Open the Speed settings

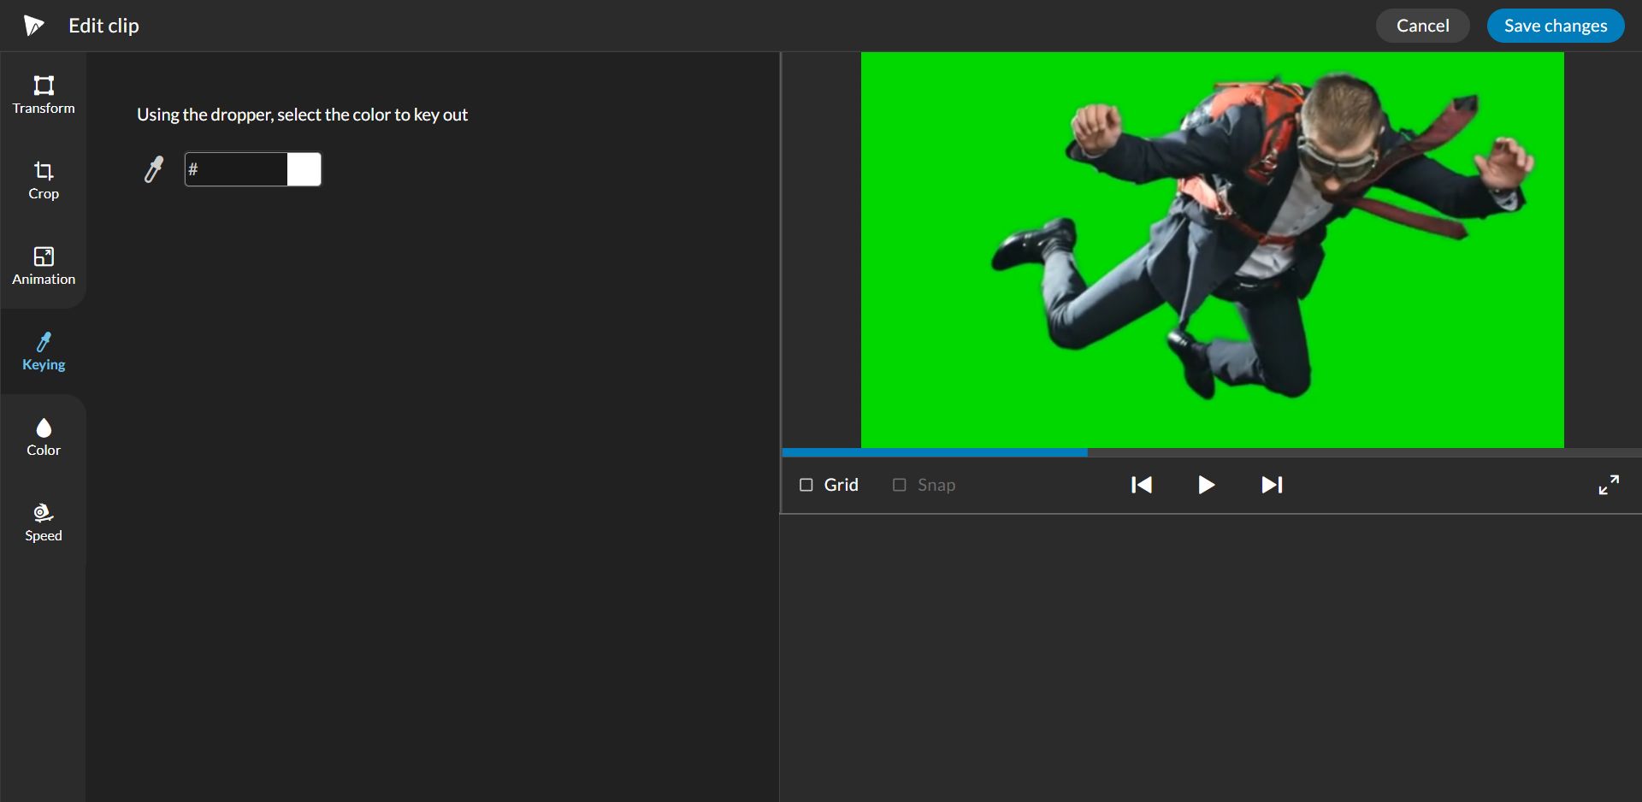[x=43, y=522]
